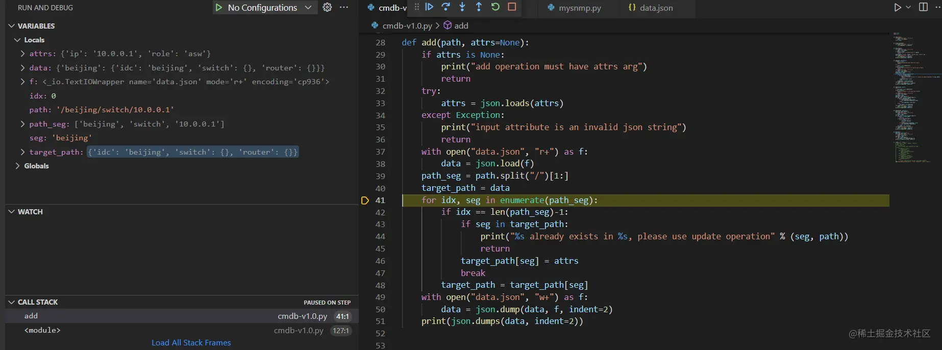Select the <module> stack frame
This screenshot has height=350, width=942.
tap(182, 331)
